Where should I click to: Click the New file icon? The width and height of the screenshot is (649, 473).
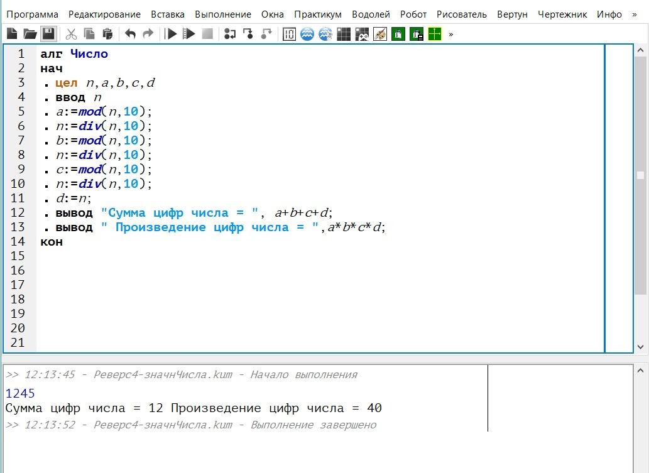point(12,34)
